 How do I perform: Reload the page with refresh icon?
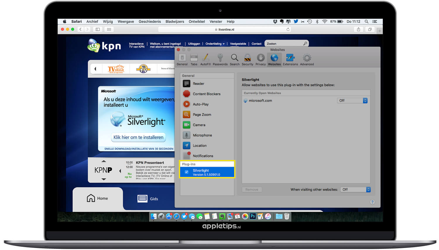[288, 29]
